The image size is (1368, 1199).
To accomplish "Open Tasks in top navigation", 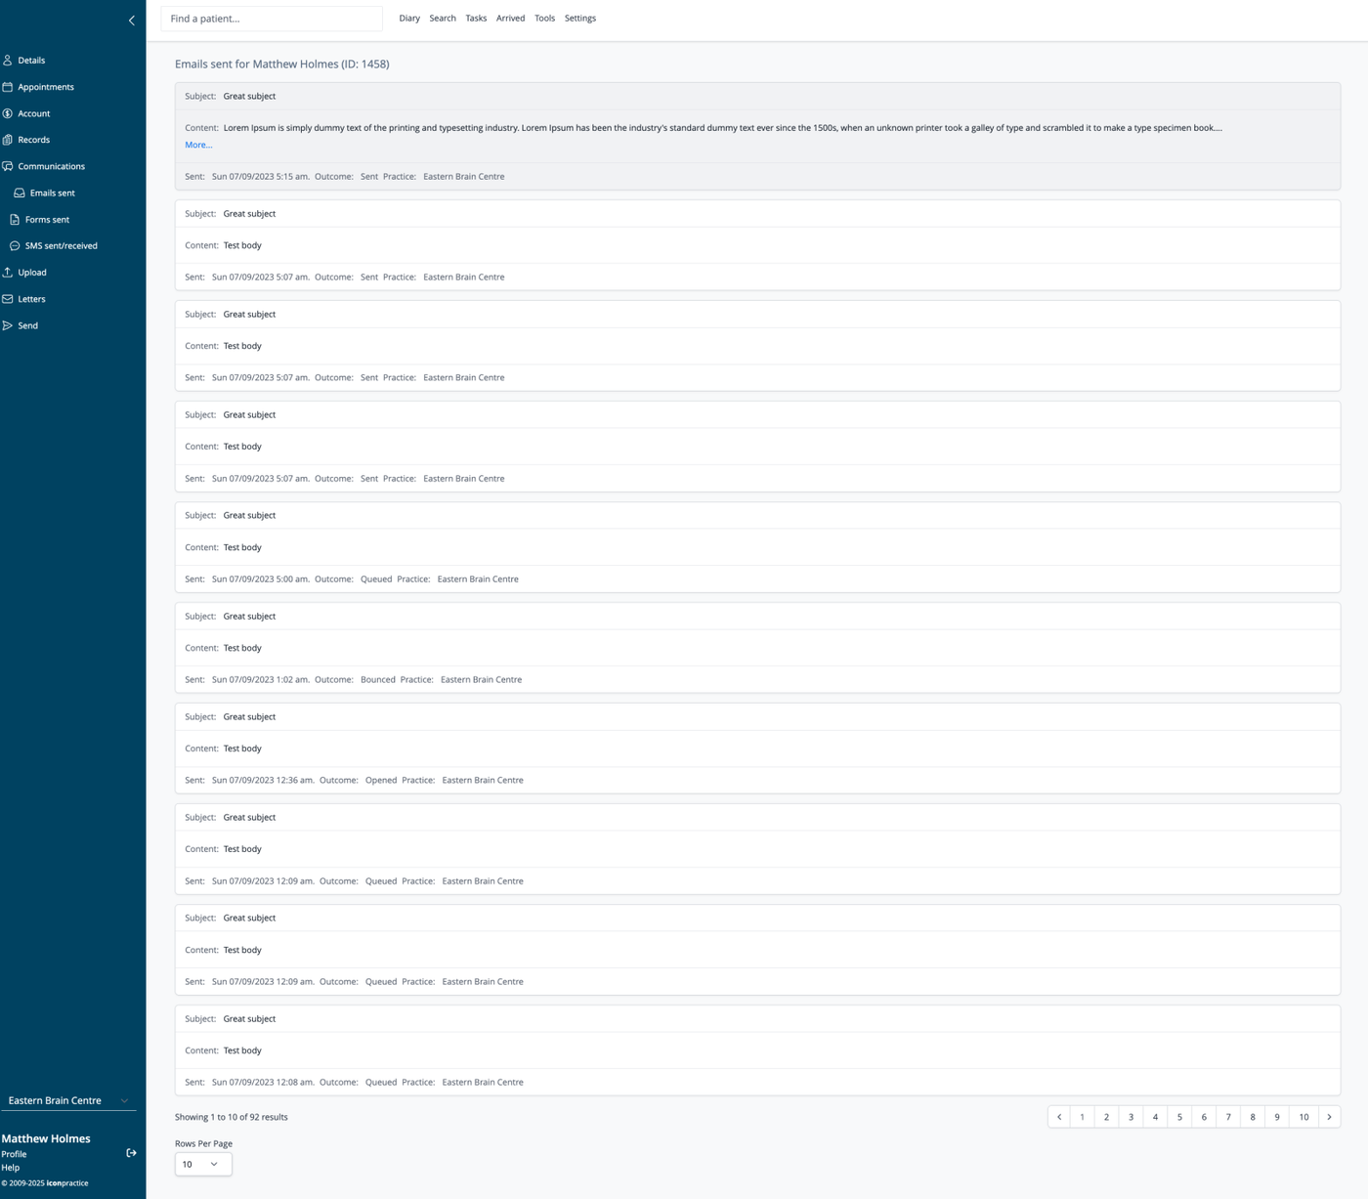I will point(476,19).
